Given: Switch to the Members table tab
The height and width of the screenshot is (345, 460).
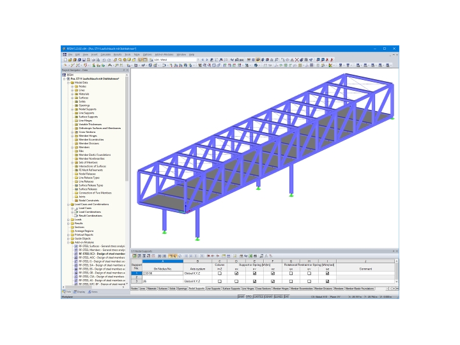Looking at the screenshot, I should pos(339,289).
